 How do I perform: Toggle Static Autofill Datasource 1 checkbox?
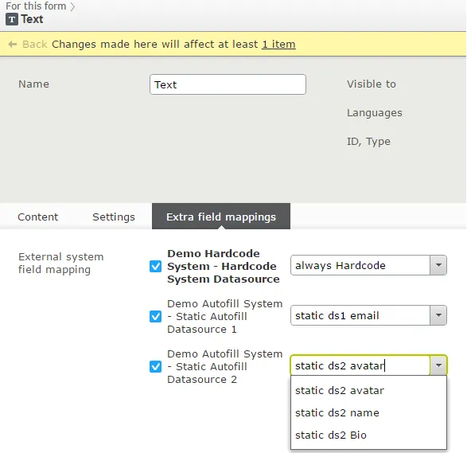coord(155,316)
